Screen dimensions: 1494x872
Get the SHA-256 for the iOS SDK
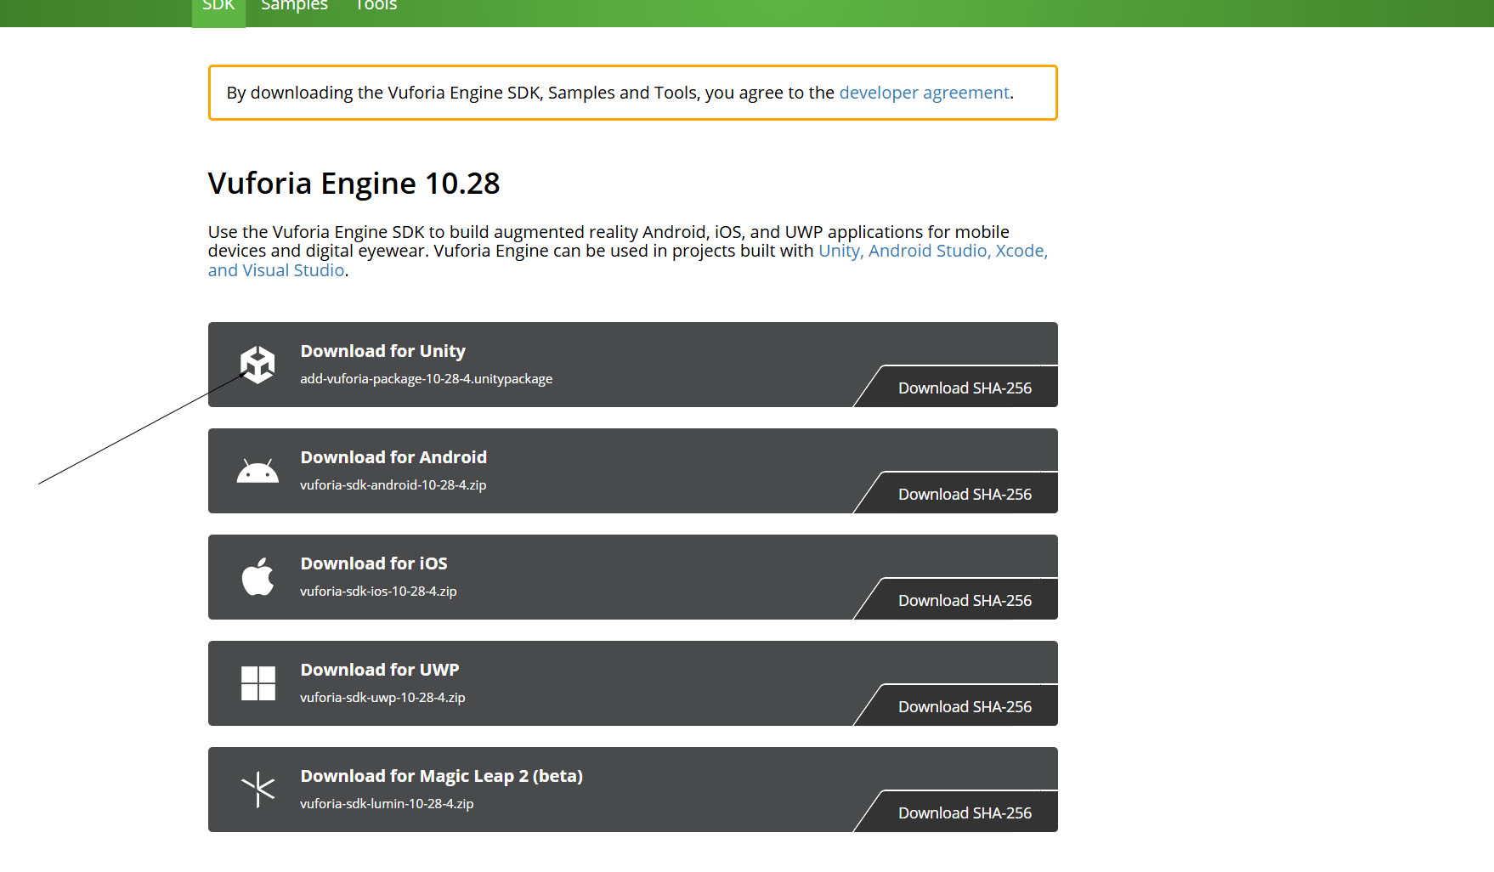(965, 600)
